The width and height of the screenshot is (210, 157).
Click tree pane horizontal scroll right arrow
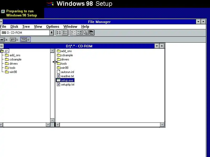(x=48, y=125)
